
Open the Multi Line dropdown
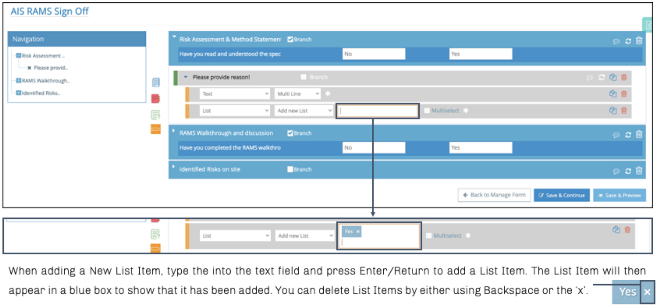pos(298,94)
